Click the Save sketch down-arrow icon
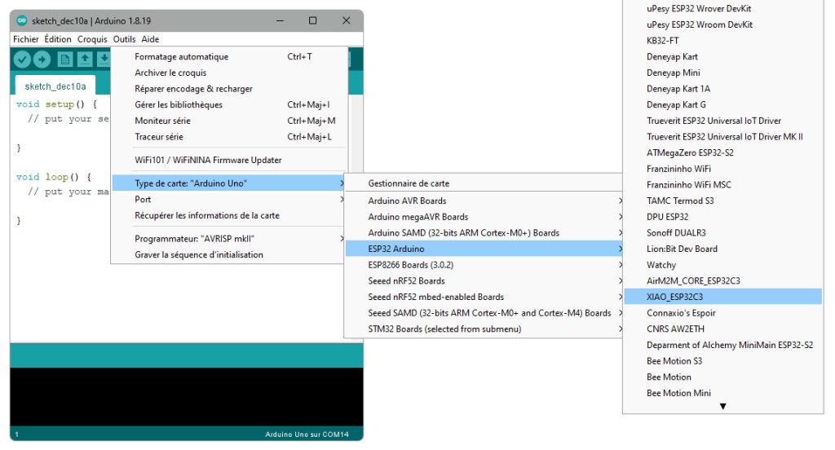 [104, 60]
